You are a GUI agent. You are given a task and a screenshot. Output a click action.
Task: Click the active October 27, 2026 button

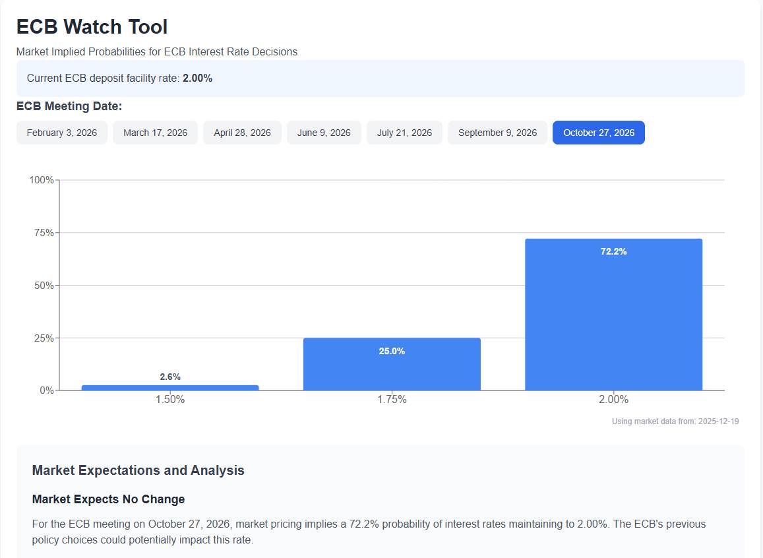click(598, 133)
